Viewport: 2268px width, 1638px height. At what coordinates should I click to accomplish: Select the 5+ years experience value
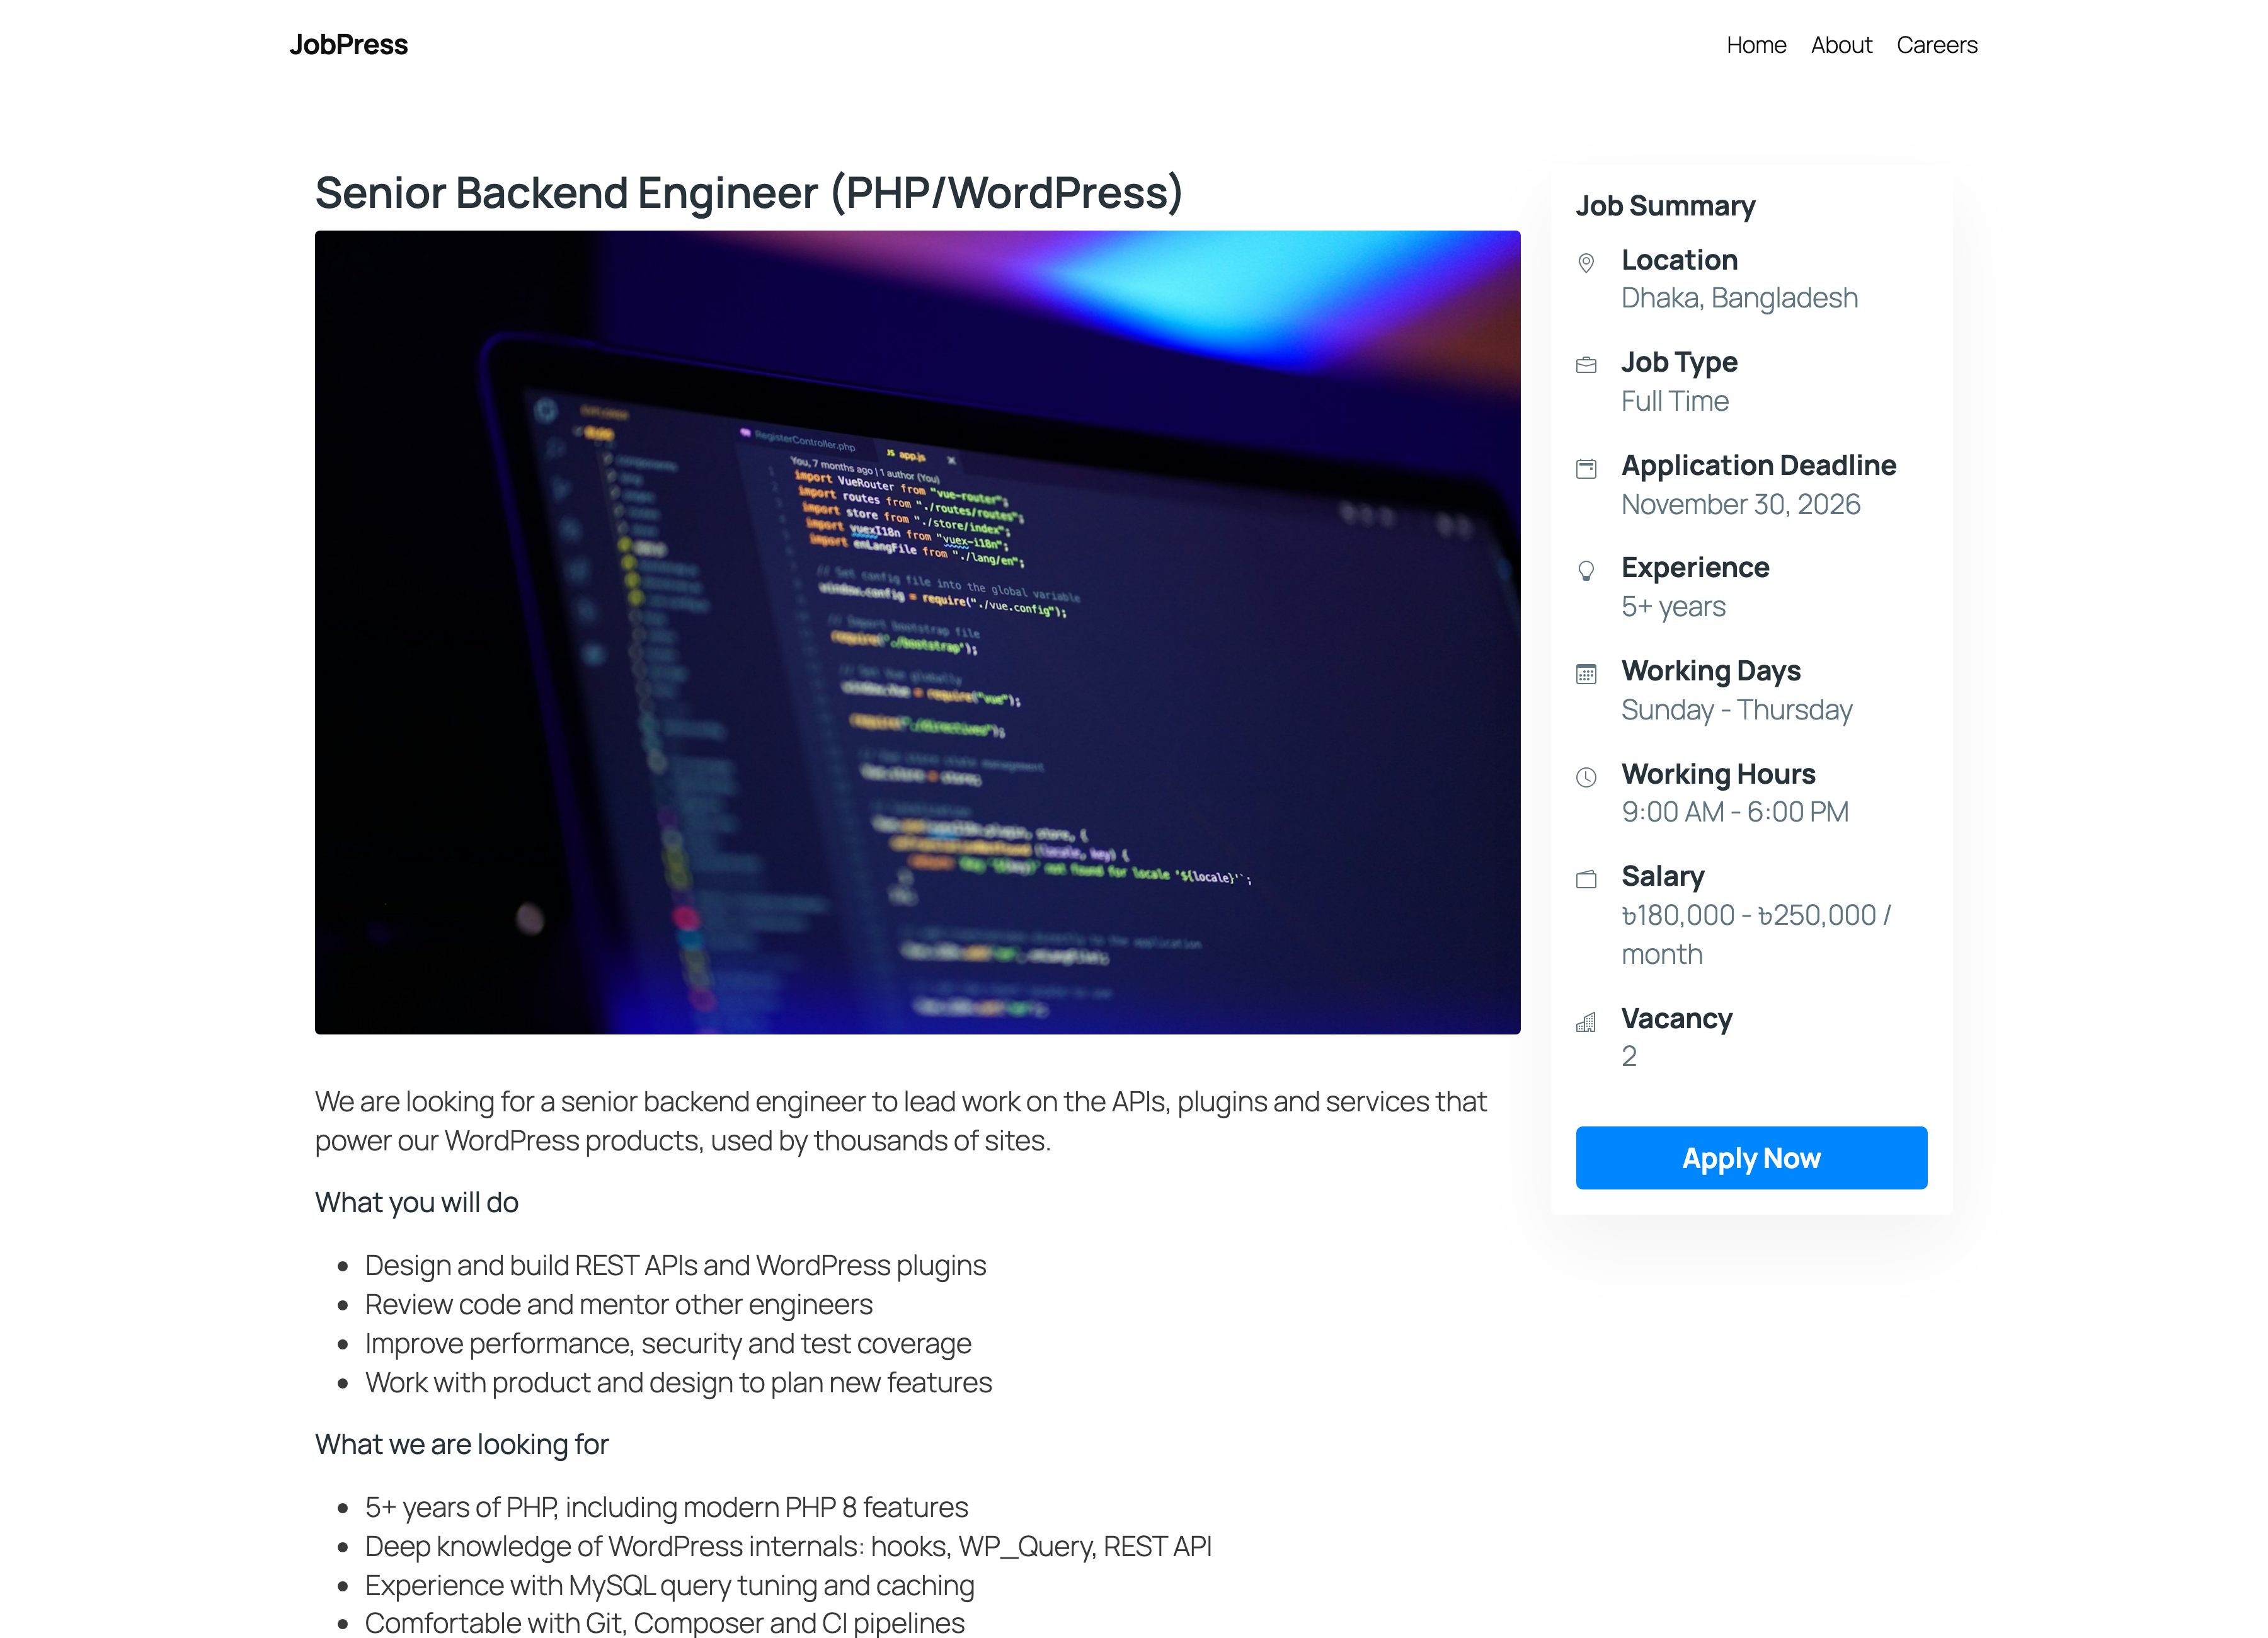1673,607
